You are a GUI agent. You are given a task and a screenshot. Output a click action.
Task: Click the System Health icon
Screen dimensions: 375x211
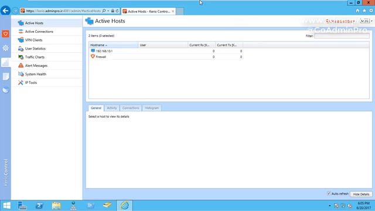coord(21,74)
